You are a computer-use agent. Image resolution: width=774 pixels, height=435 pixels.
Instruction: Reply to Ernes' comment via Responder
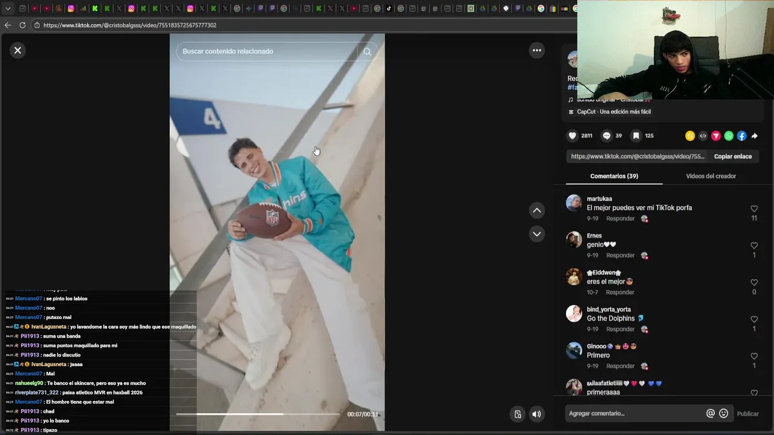click(x=620, y=256)
